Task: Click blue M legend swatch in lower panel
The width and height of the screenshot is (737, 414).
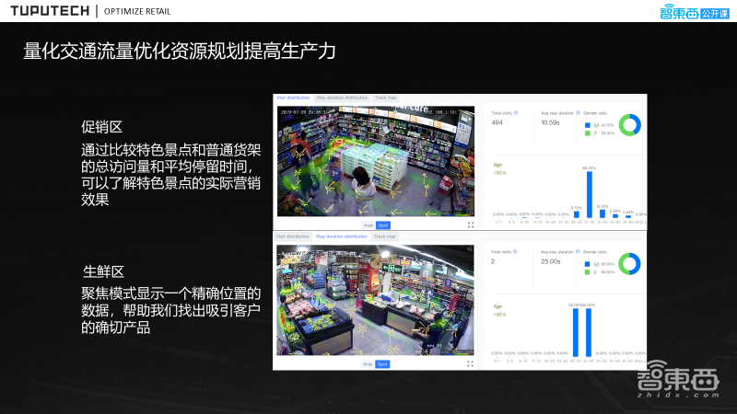Action: [x=587, y=264]
